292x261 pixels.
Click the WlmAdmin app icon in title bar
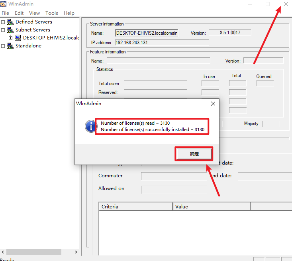[4, 4]
